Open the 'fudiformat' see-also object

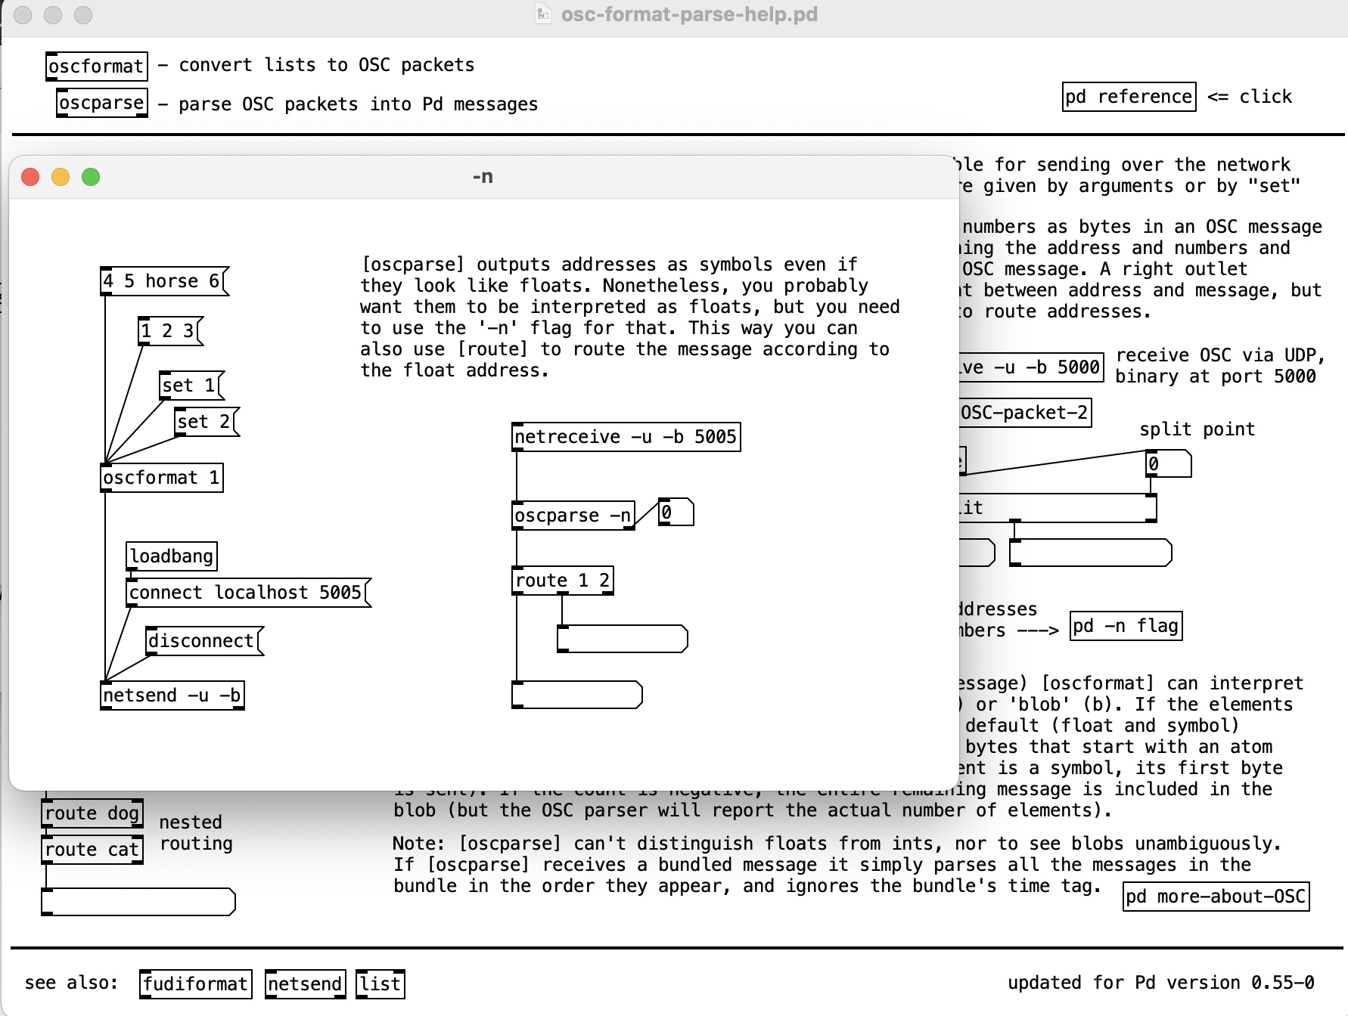(196, 984)
